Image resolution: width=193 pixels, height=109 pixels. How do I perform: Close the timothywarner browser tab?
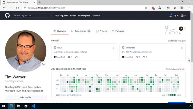point(35,2)
